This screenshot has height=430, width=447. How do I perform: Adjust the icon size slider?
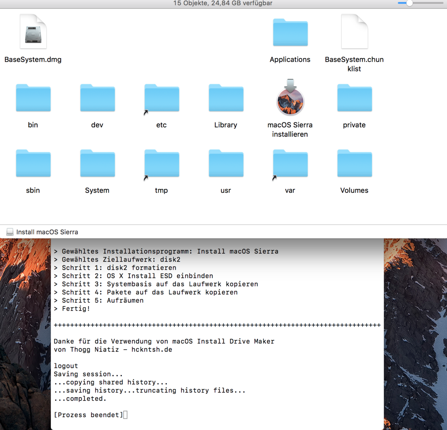coord(409,3)
